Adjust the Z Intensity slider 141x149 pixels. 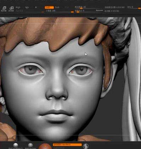(x=60, y=11)
